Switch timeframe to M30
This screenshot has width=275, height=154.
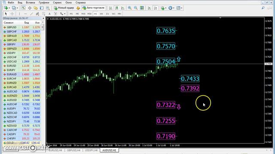point(89,14)
